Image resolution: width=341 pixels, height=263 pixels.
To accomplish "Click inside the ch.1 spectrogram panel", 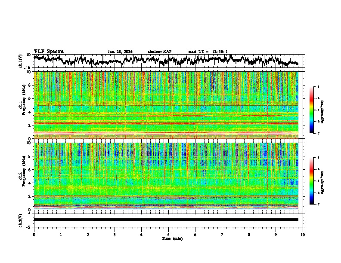I will 166,105.
